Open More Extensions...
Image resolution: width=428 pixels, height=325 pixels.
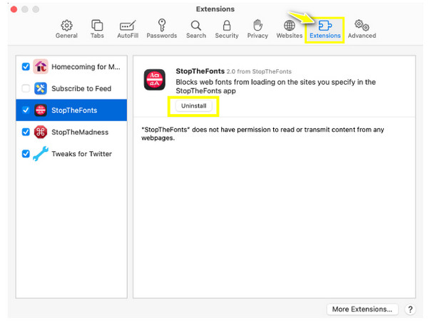click(x=362, y=309)
